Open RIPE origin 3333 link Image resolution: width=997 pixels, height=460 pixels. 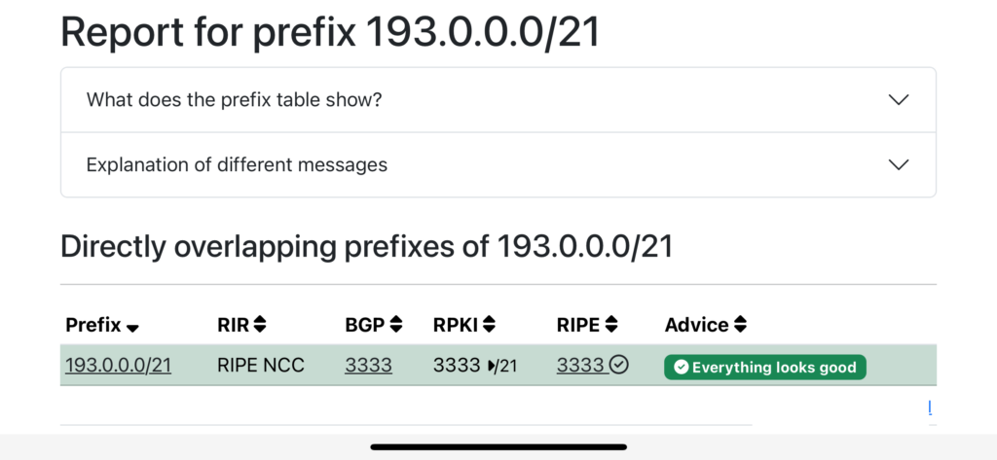pyautogui.click(x=580, y=365)
